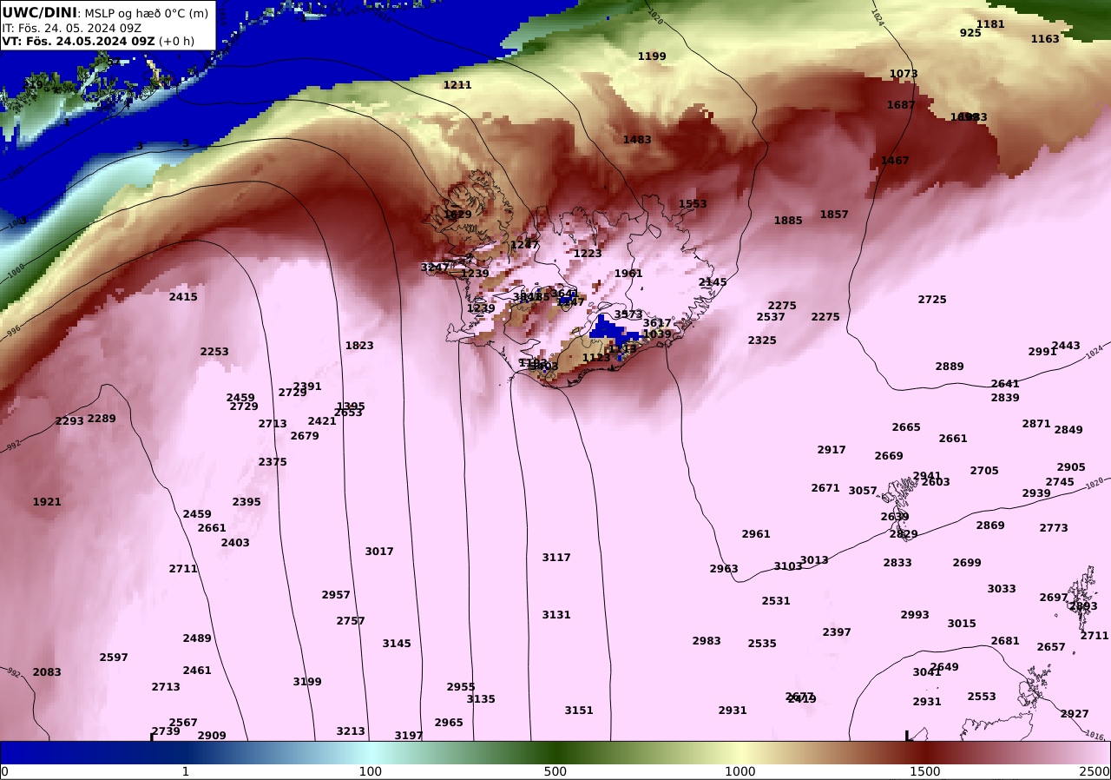Click the value 1921 near the western edge

pos(47,502)
